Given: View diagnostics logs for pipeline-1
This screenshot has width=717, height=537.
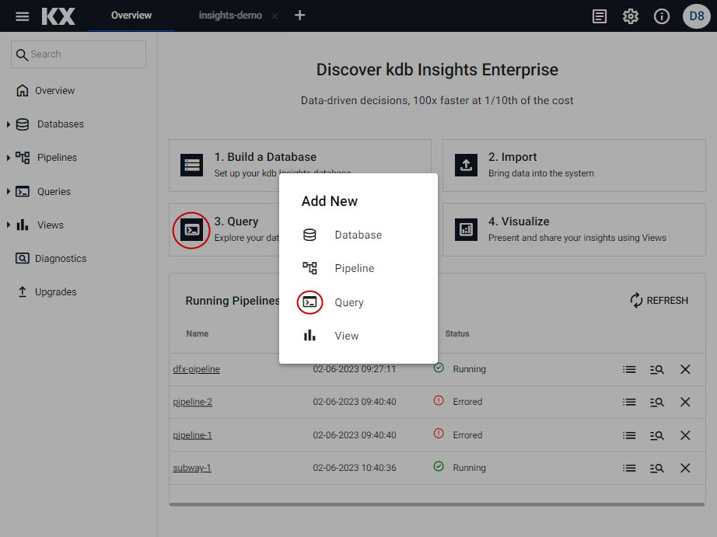Looking at the screenshot, I should tap(657, 435).
